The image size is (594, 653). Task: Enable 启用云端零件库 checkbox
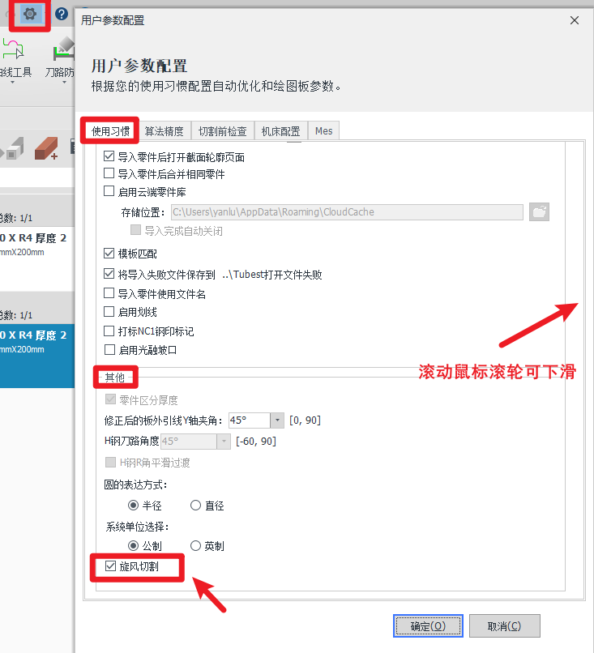(x=109, y=191)
